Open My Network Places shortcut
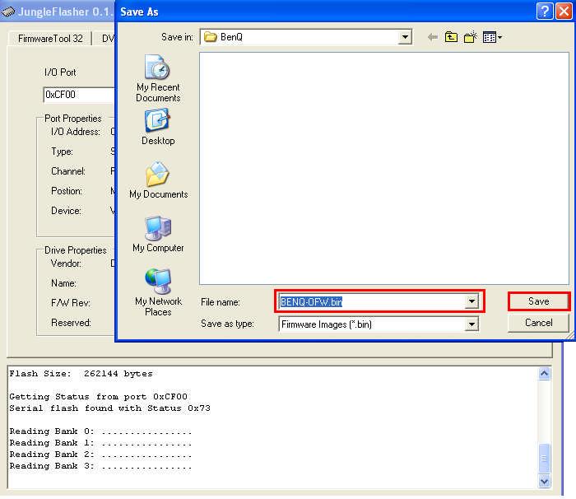576x499 pixels. [x=158, y=292]
